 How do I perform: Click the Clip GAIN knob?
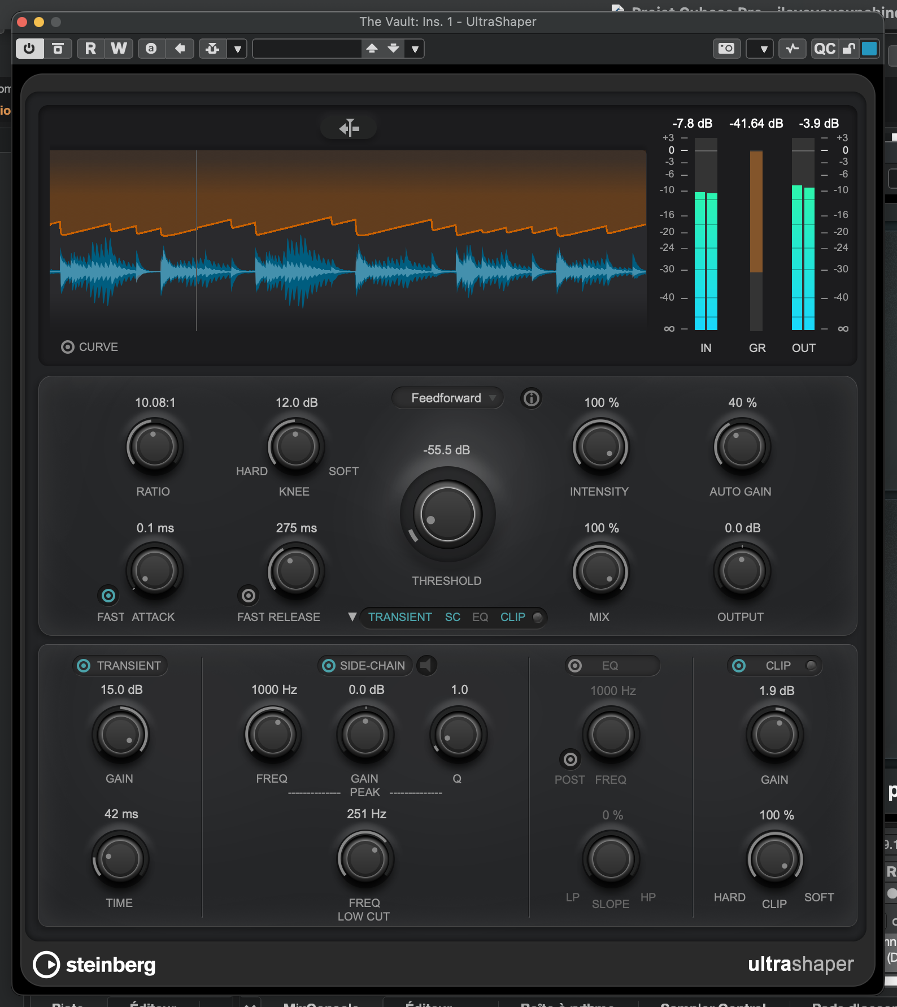pyautogui.click(x=775, y=734)
